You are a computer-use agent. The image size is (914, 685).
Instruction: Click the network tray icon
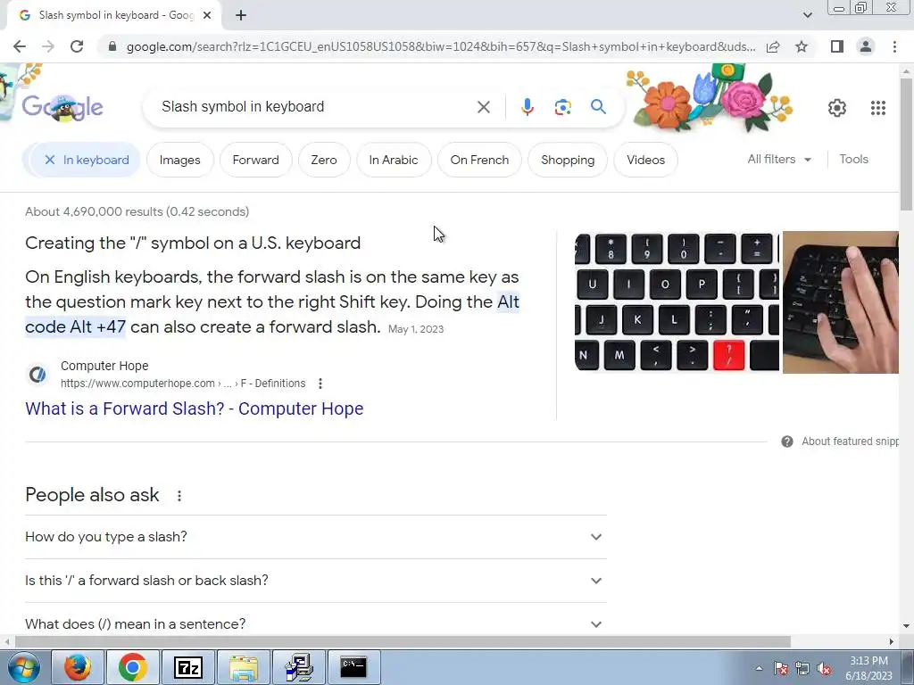point(802,668)
